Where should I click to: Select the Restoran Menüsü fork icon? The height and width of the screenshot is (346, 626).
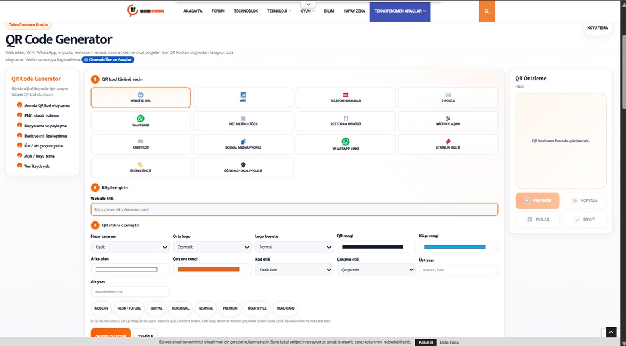[346, 118]
